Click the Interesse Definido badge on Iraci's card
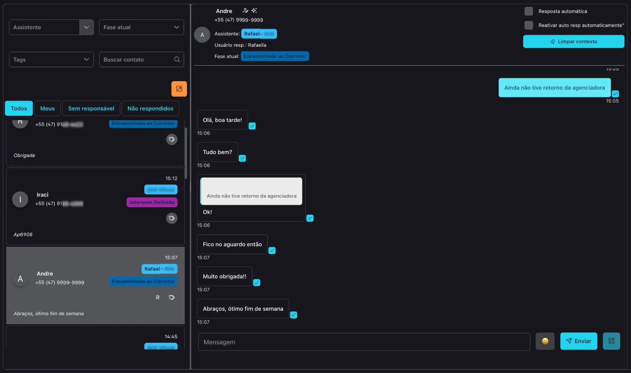This screenshot has width=631, height=373. [152, 202]
